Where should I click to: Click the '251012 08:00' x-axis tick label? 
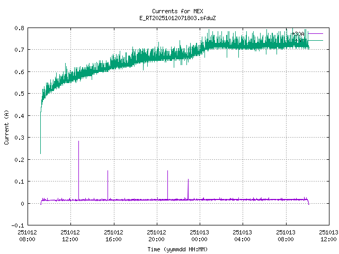point(27,235)
